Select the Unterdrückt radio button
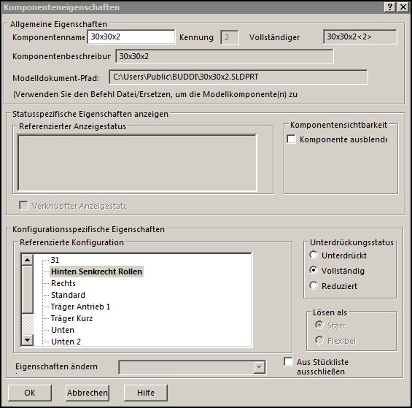Viewport: 412px width, 408px height. tap(314, 255)
